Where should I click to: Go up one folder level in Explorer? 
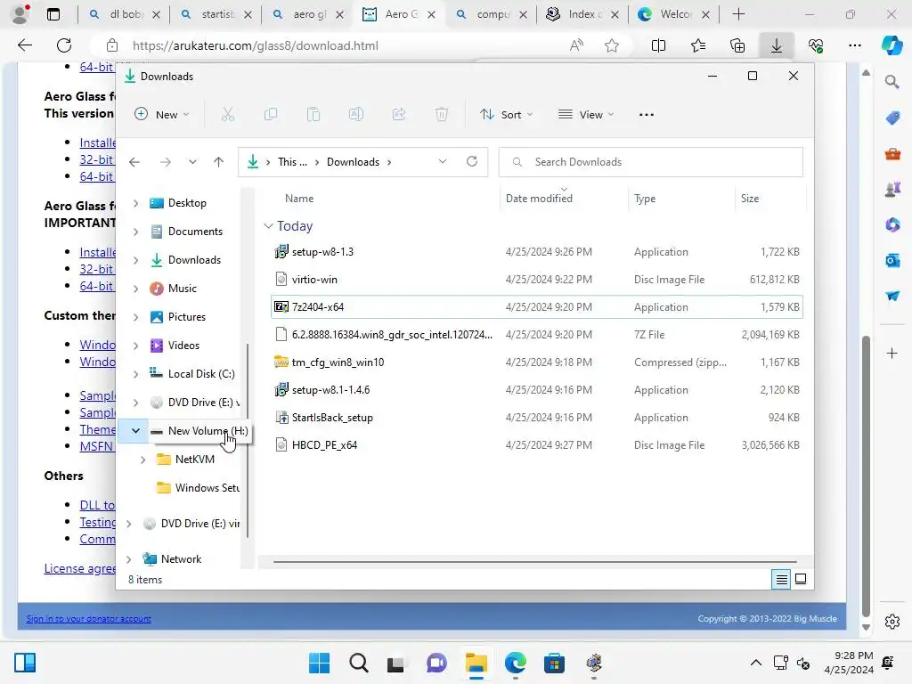(x=218, y=162)
